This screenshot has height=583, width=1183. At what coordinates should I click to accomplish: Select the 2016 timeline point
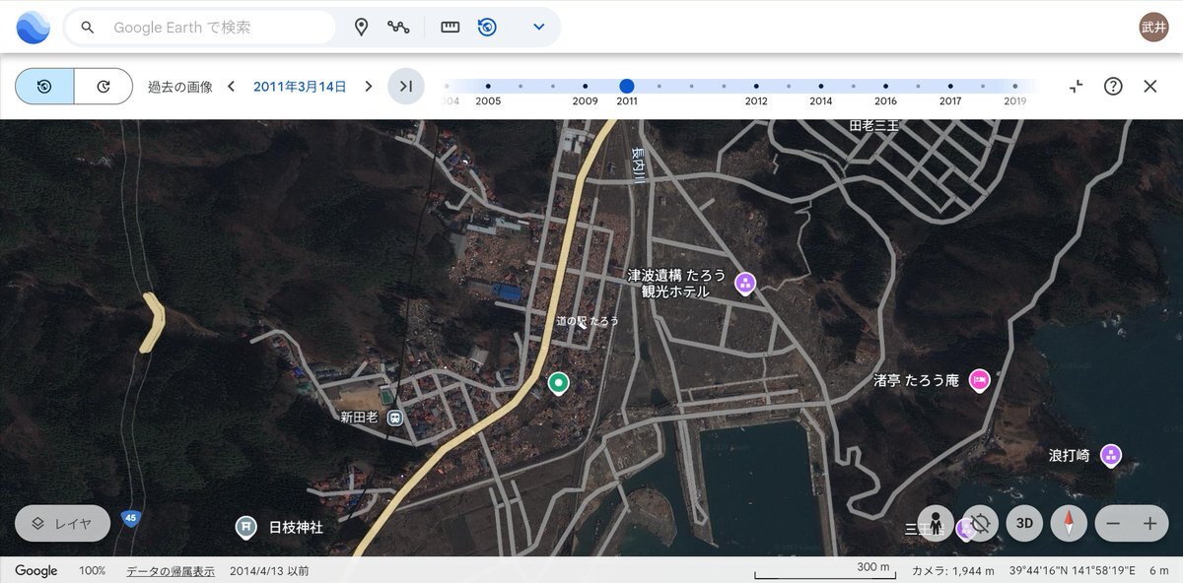point(885,87)
